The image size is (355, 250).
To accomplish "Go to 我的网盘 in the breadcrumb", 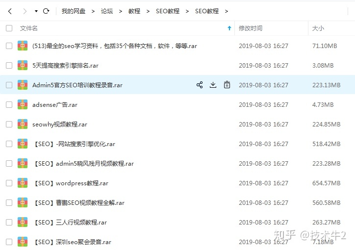I will click(73, 11).
